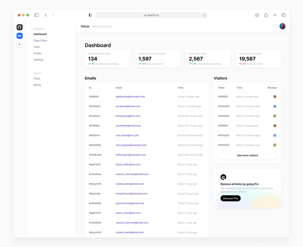Click the 'About 18 minutes ago' time
The height and width of the screenshot is (247, 303).
(190, 116)
